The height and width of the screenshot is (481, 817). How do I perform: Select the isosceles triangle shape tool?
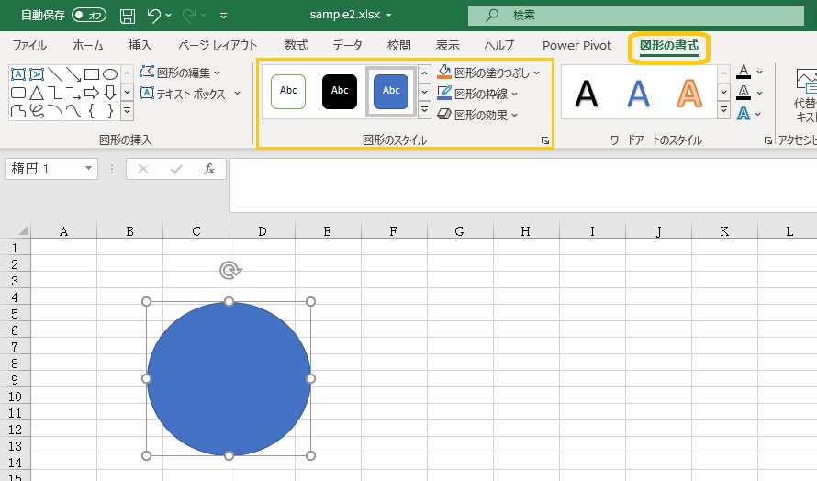tap(36, 93)
